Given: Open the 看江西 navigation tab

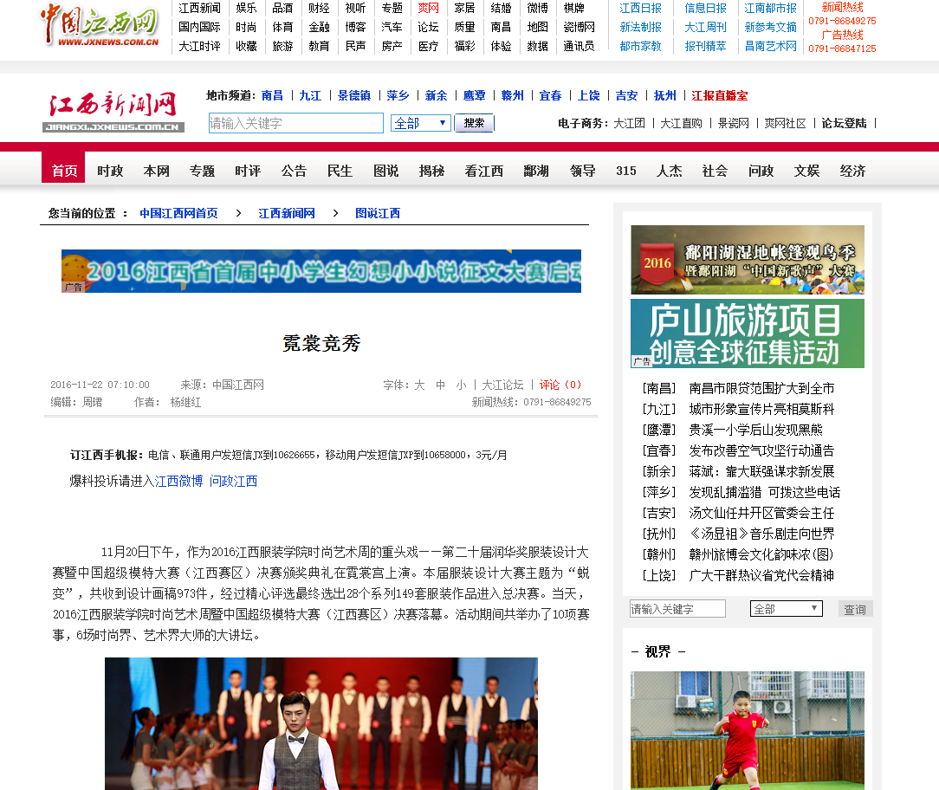Looking at the screenshot, I should [x=483, y=171].
